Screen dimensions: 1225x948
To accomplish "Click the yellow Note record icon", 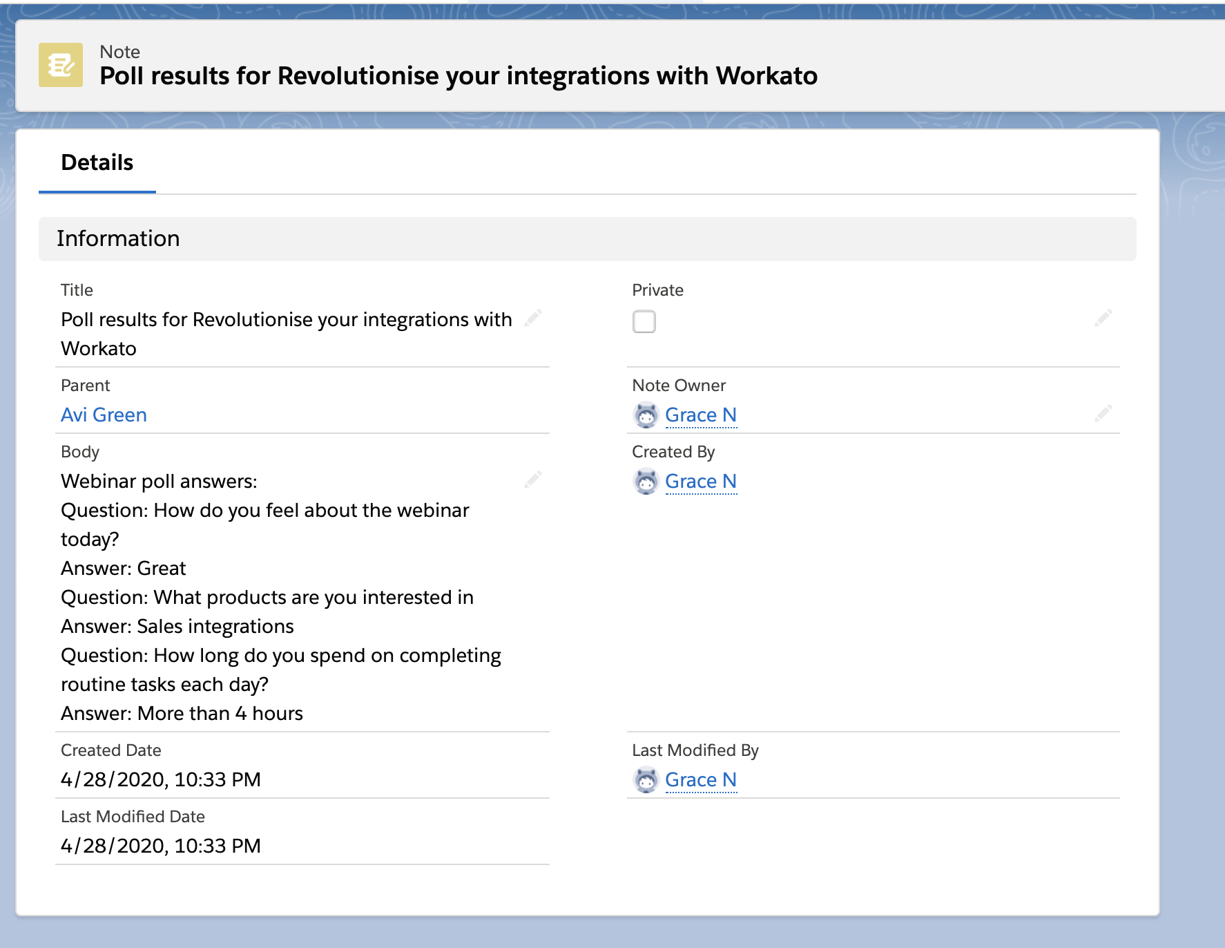I will click(x=61, y=66).
